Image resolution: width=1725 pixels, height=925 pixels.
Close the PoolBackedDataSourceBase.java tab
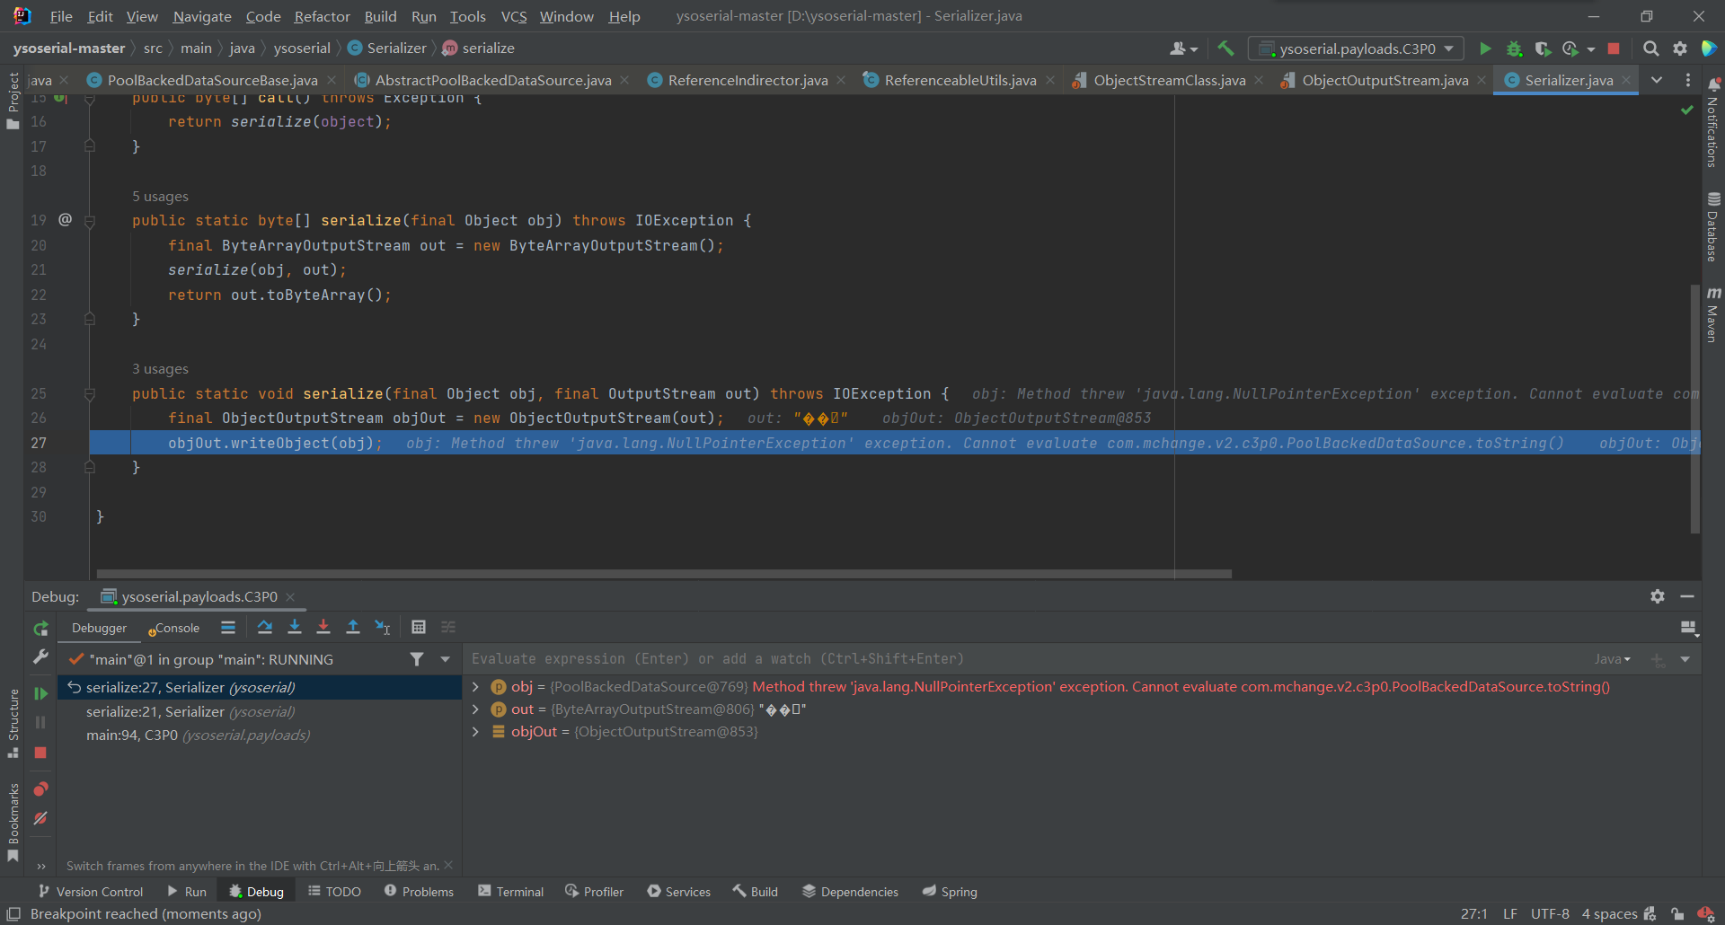tap(332, 81)
